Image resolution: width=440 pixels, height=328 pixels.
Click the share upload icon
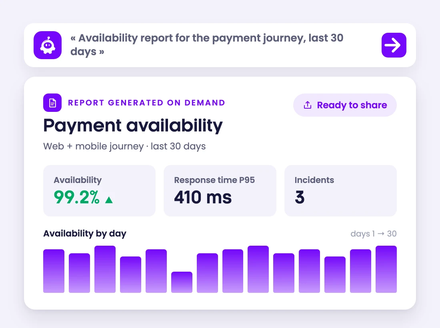tap(308, 105)
